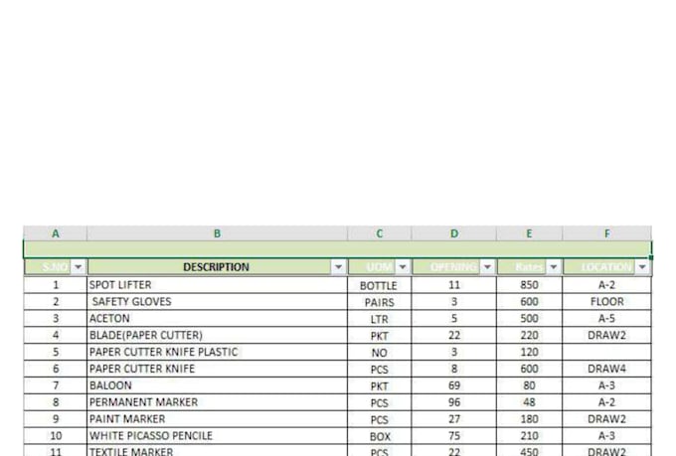The width and height of the screenshot is (676, 456).
Task: Click the PAINT MARKER description cell
Action: pyautogui.click(x=217, y=419)
